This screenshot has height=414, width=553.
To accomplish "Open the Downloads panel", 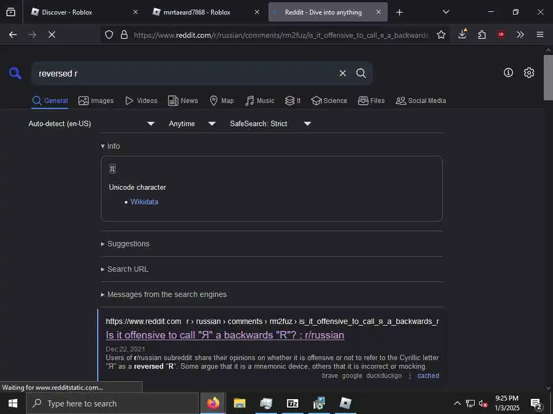I will point(462,34).
